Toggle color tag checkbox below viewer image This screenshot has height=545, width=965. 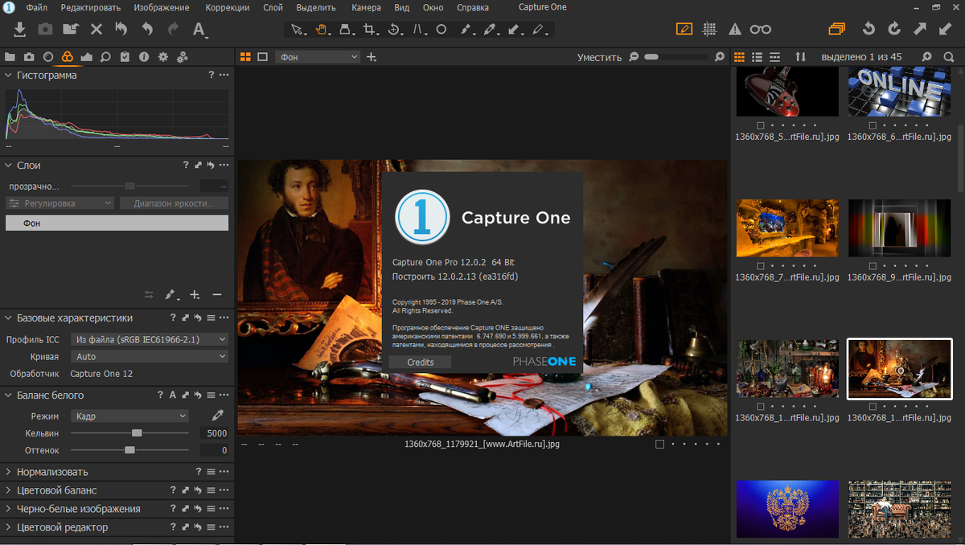coord(659,444)
